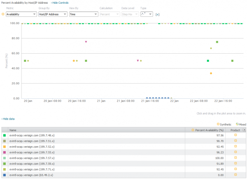Image resolution: width=247 pixels, height=179 pixels.
Task: Click color swatch for 199.7.71.x row
Action: pyautogui.click(x=5, y=169)
